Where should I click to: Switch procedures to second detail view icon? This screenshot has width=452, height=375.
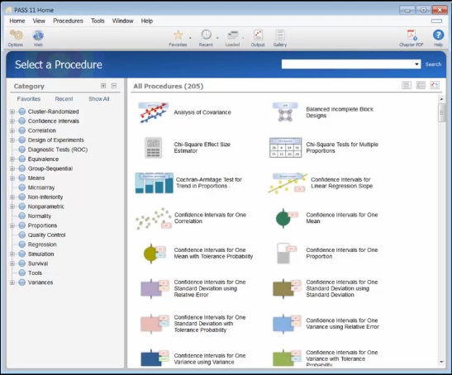coord(421,85)
